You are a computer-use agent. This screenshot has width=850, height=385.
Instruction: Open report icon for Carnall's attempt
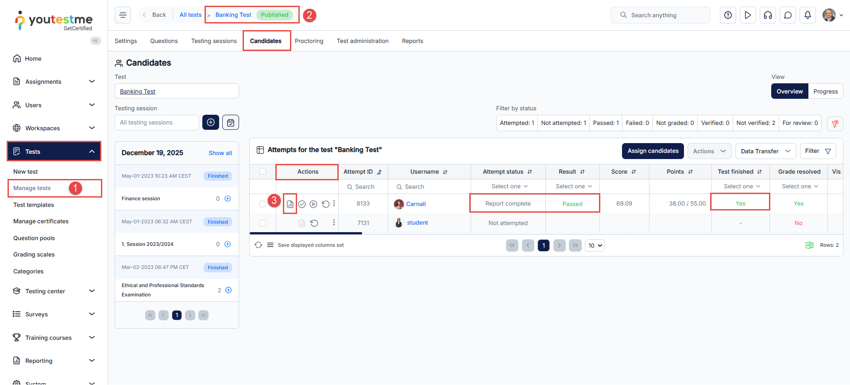tap(290, 204)
